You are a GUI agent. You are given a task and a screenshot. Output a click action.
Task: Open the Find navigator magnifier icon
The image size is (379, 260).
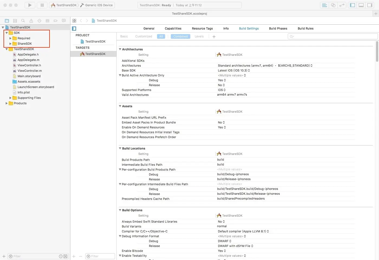[23, 21]
